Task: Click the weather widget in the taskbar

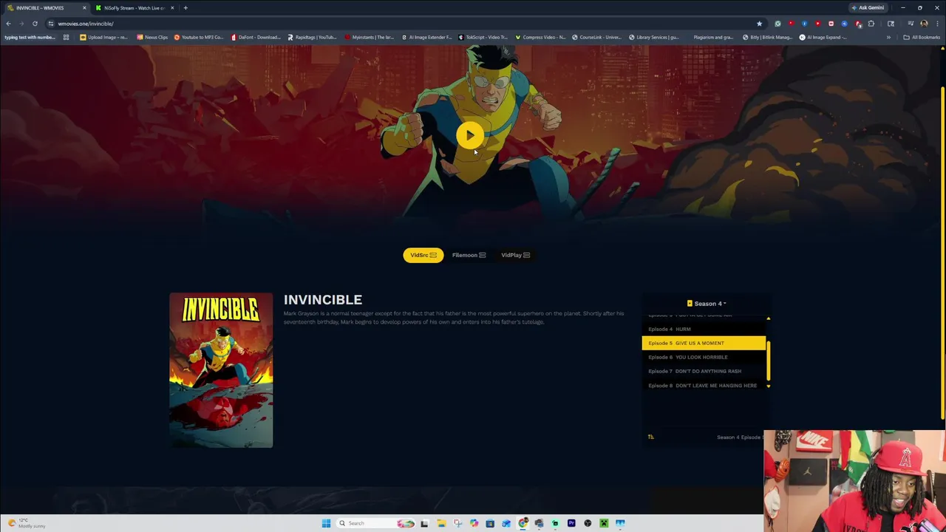Action: tap(27, 523)
